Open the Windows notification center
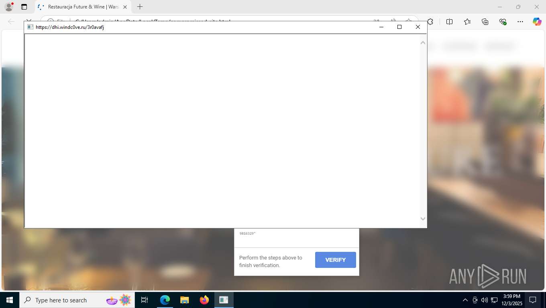Viewport: 546px width, 308px height. (533, 300)
